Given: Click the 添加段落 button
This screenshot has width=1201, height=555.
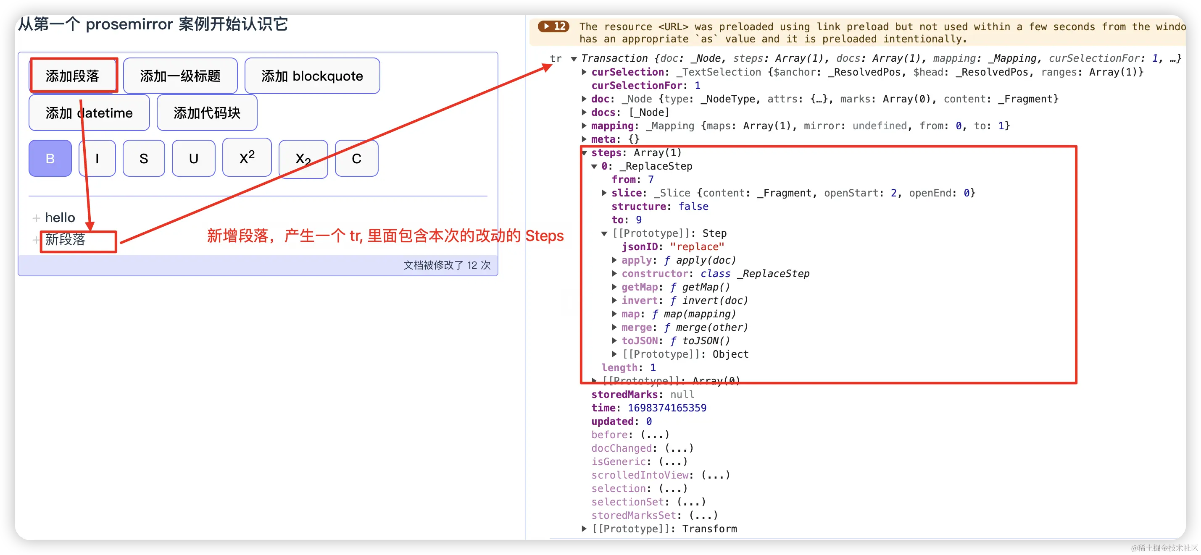Looking at the screenshot, I should coord(73,76).
